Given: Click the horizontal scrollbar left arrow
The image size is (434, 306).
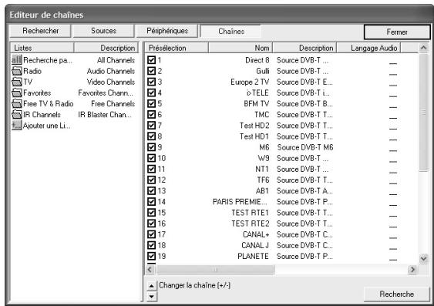Looking at the screenshot, I should point(150,269).
